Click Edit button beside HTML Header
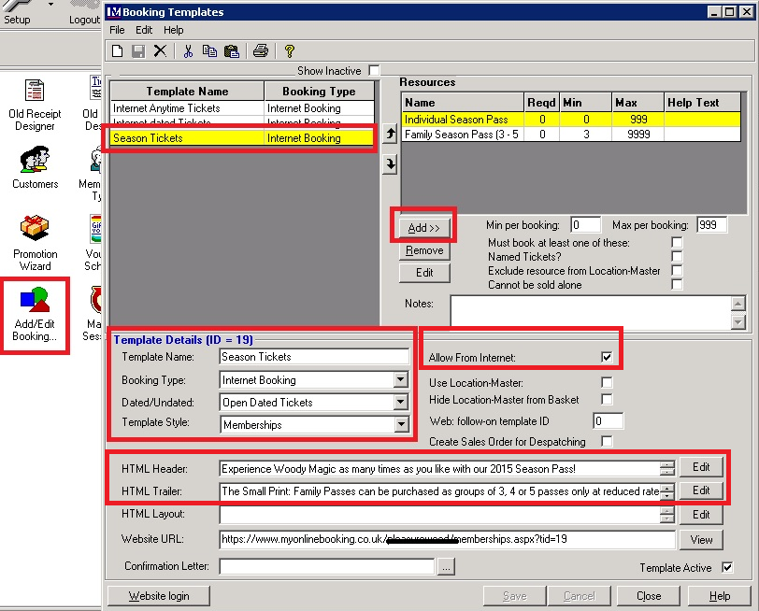759x611 pixels. (701, 467)
